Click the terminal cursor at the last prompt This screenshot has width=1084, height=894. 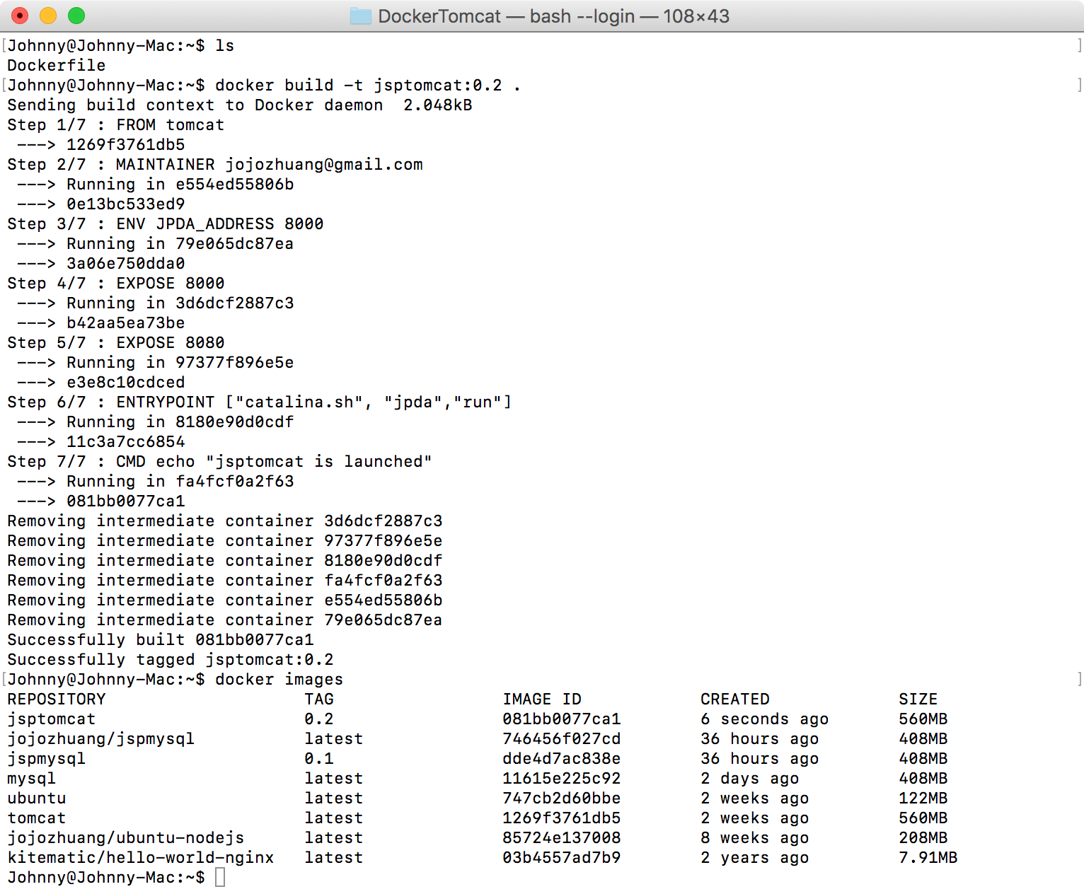coord(220,877)
